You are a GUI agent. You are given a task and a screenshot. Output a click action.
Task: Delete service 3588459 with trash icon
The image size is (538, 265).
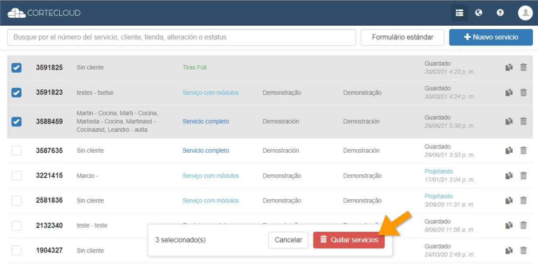tap(524, 121)
